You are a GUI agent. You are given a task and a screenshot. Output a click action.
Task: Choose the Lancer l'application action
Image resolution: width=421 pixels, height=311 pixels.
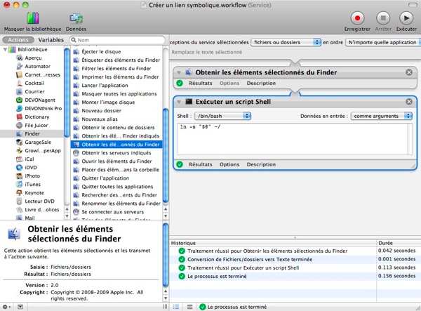(x=105, y=86)
